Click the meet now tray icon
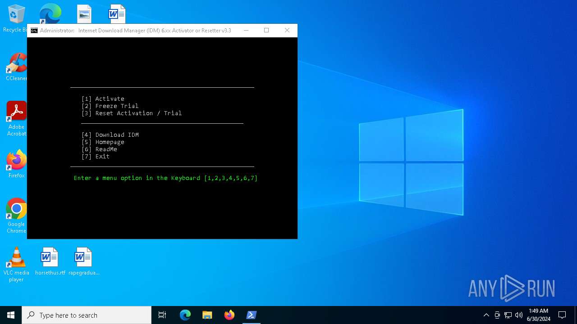Viewport: 577px width, 324px height. pyautogui.click(x=497, y=315)
